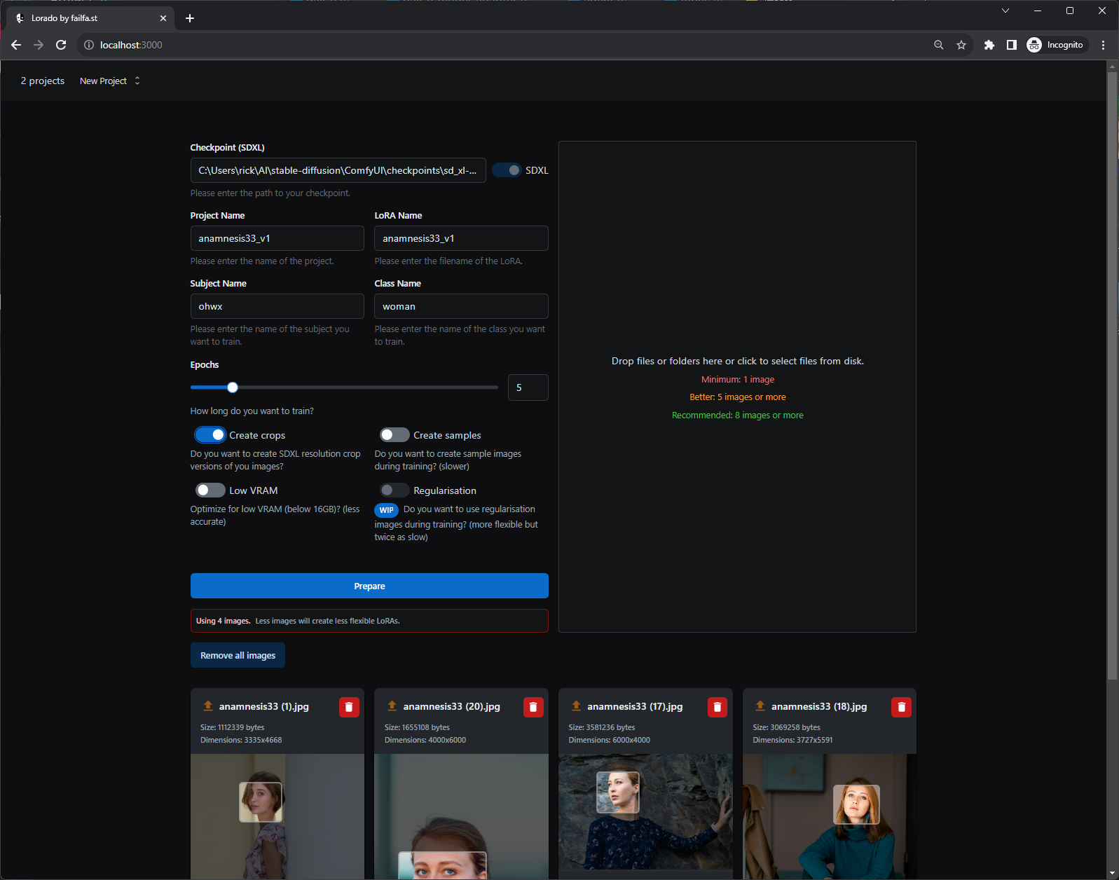
Task: Go forward with the browser forward arrow
Action: [39, 45]
